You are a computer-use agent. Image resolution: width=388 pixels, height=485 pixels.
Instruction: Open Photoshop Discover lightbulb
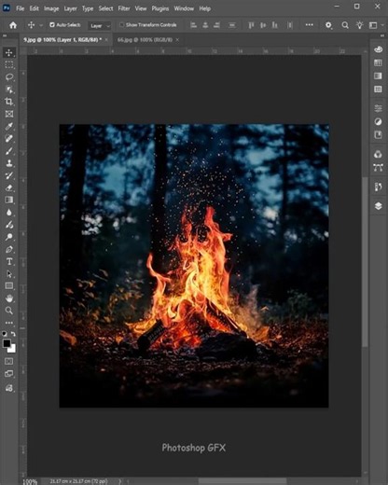click(360, 25)
